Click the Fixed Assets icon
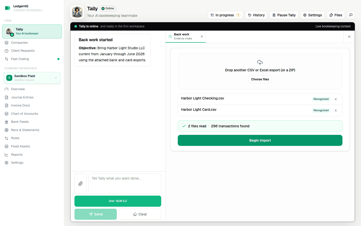 (7, 146)
